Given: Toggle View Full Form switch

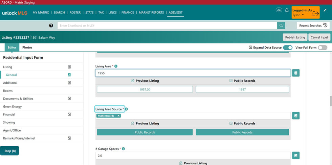Looking at the screenshot, I should pos(323,47).
